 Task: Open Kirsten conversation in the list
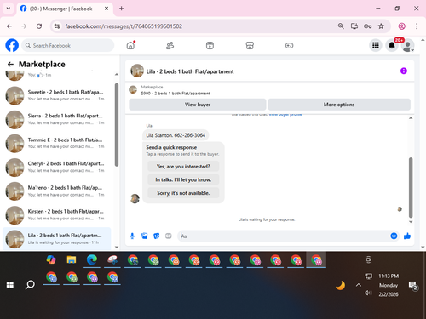point(57,215)
